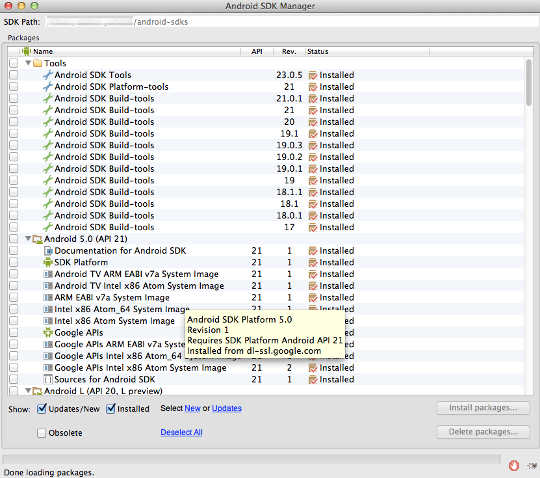Click the icon of Google APIs ARM EABI v7a

[48, 344]
